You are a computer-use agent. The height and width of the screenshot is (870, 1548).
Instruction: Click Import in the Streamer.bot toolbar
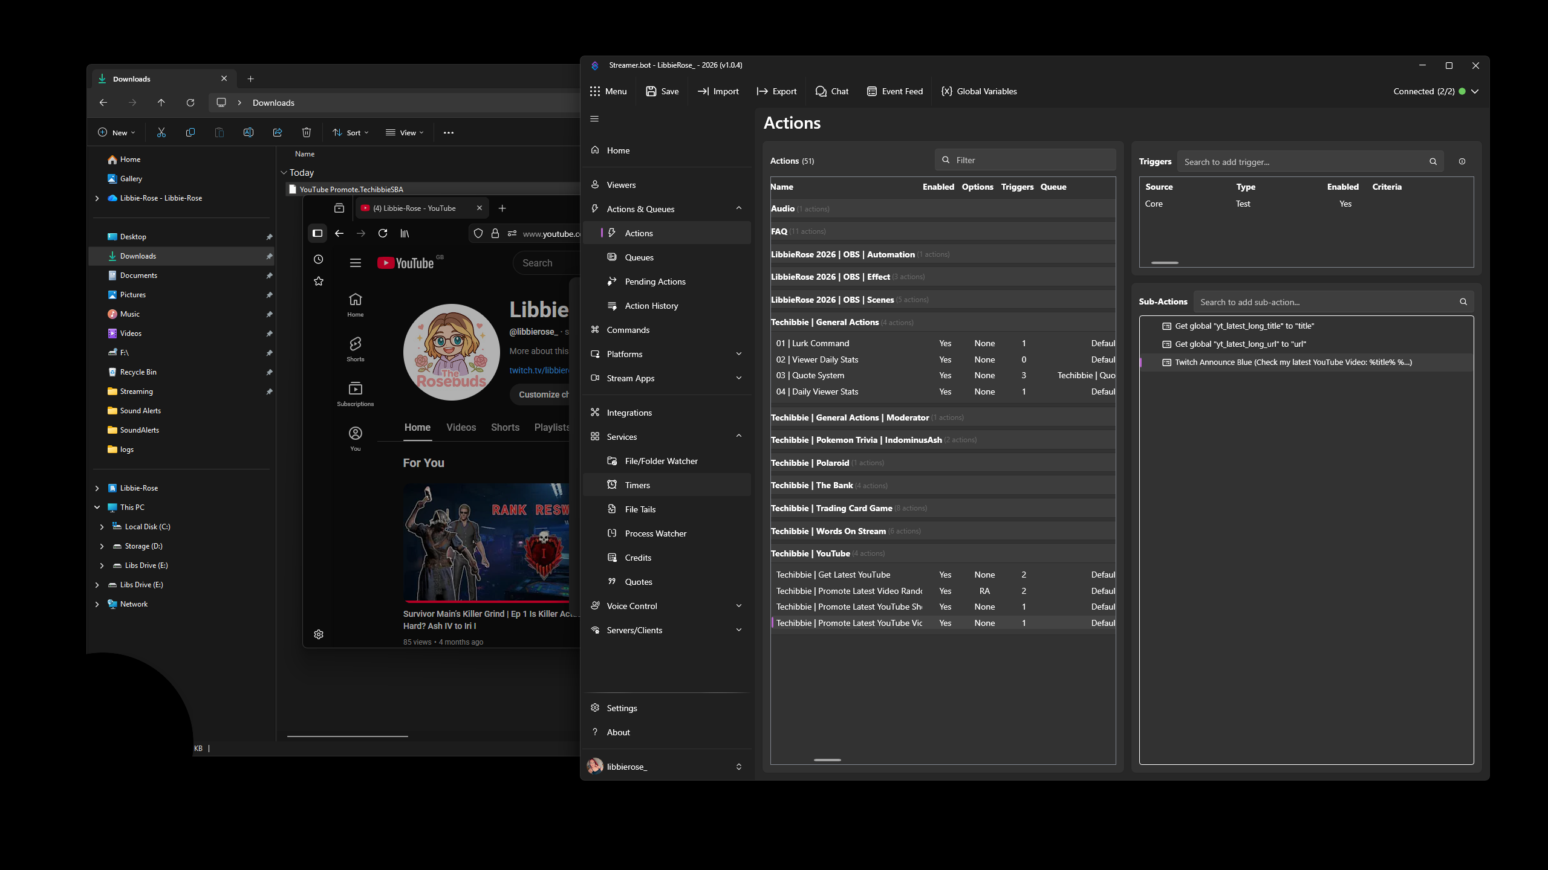point(718,91)
